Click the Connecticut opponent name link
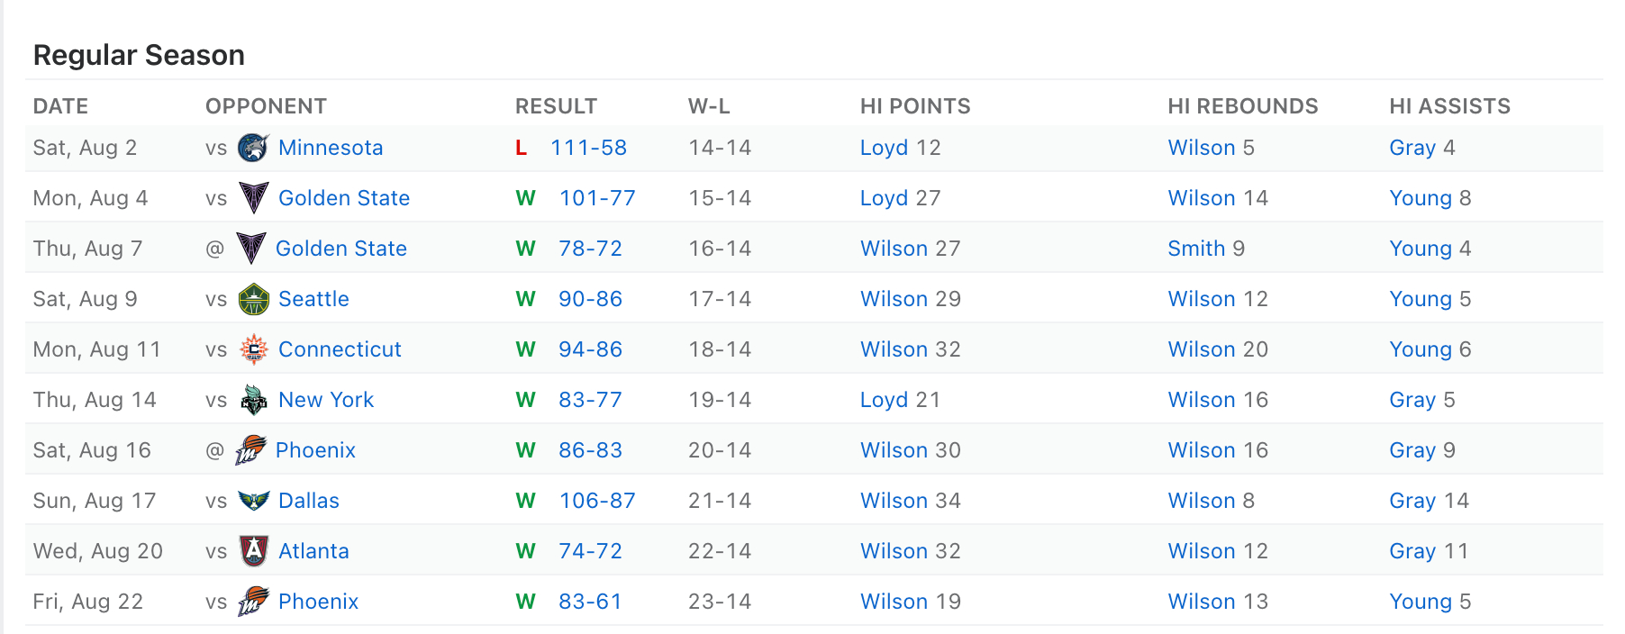Screen dimensions: 1625x634 340,349
